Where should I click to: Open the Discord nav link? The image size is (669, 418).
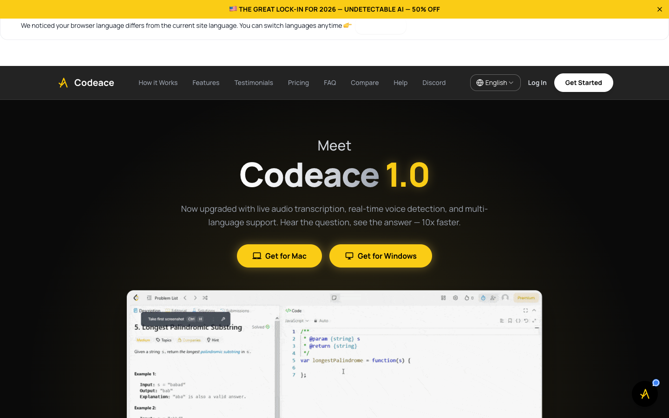pyautogui.click(x=434, y=83)
